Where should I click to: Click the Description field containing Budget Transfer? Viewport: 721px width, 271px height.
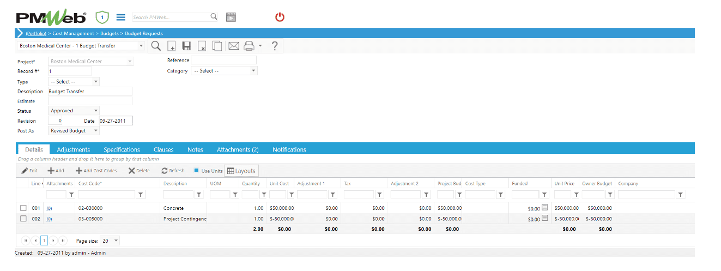tap(90, 92)
